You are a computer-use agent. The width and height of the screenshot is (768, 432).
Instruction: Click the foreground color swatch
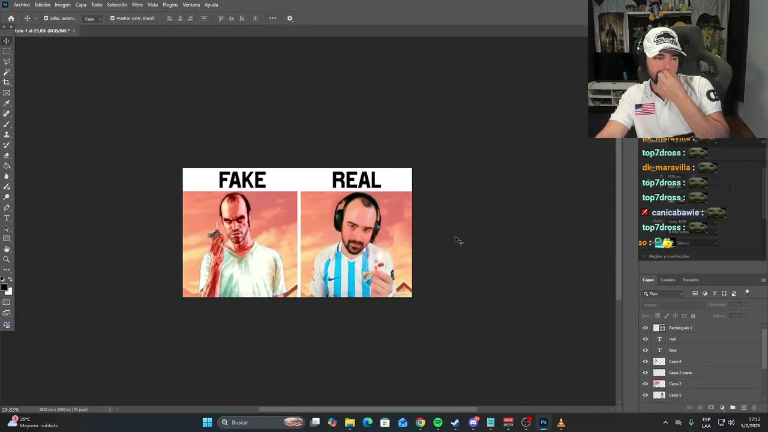pyautogui.click(x=4, y=287)
